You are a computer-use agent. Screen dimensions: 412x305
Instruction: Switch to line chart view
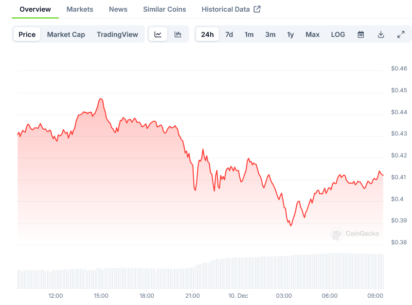click(x=158, y=34)
